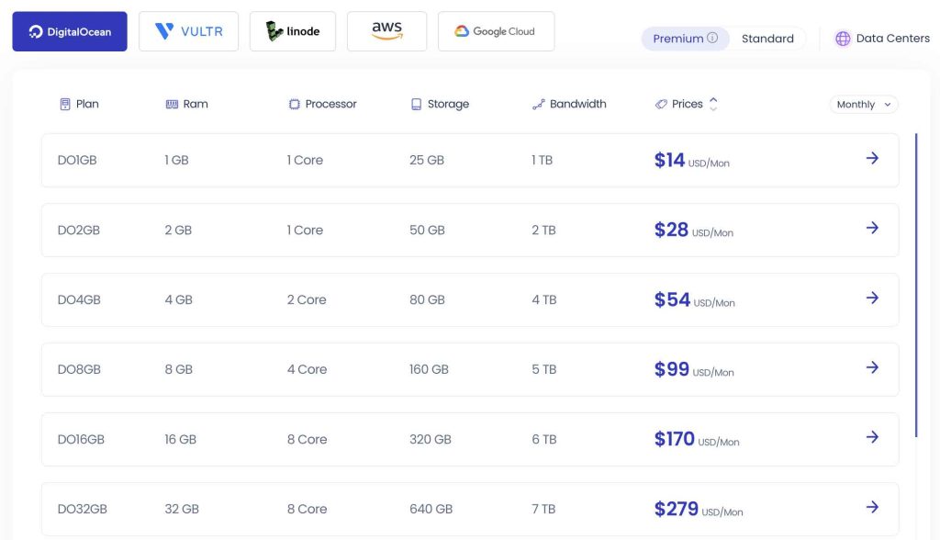This screenshot has width=940, height=540.
Task: Click the Ram column header
Action: 187,105
